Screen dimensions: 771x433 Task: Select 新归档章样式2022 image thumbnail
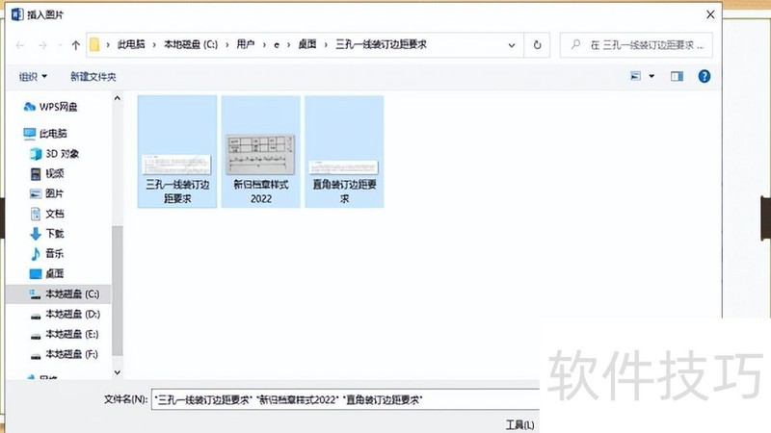pos(260,152)
